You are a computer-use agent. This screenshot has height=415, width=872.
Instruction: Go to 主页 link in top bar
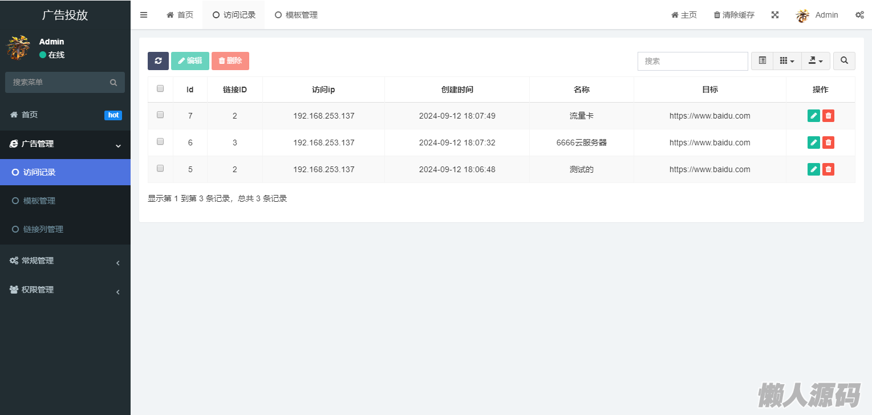[x=684, y=15]
